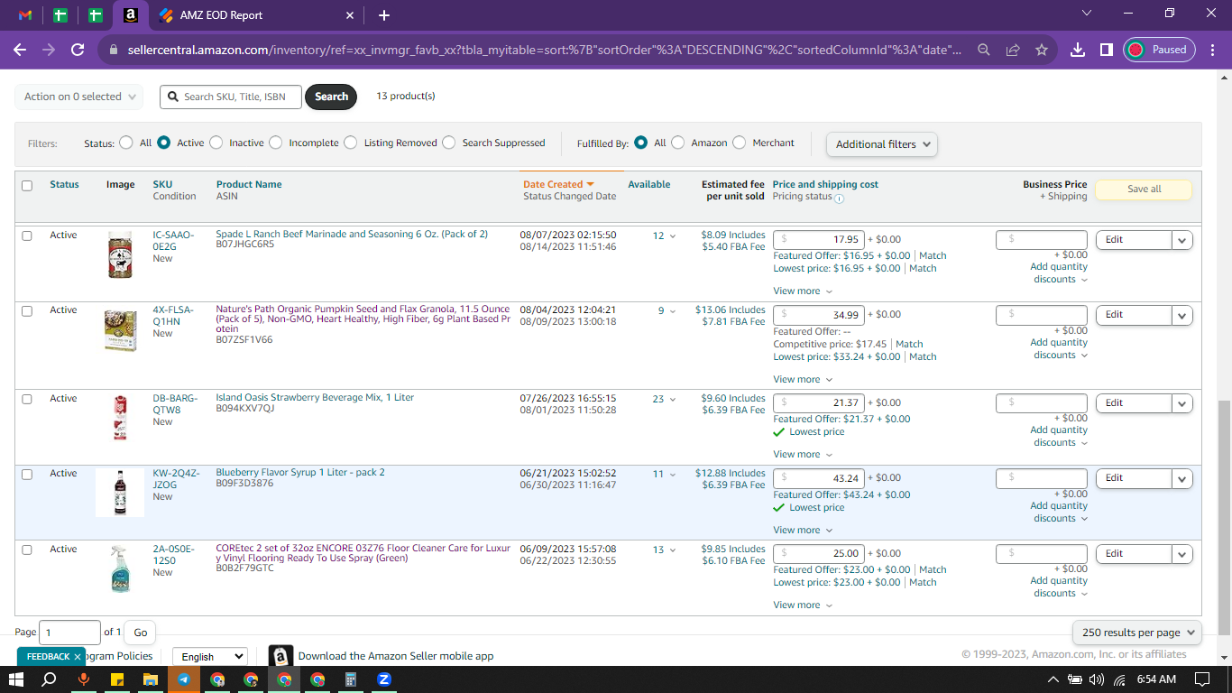Screen dimensions: 1232x693
Task: Open Sticky Notes from the taskbar
Action: 116,679
